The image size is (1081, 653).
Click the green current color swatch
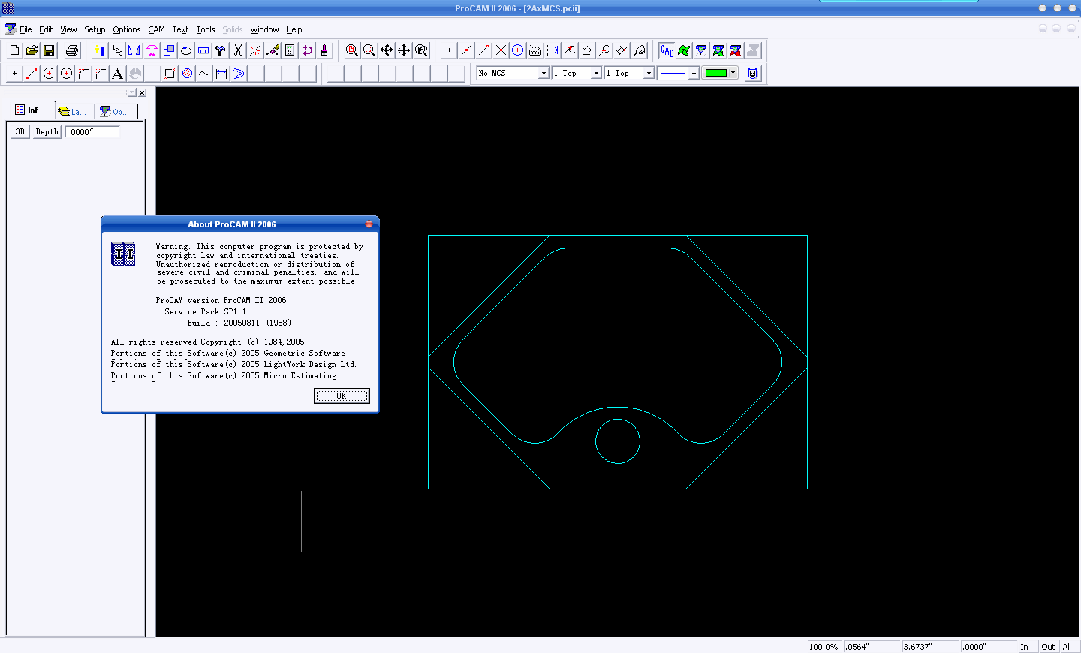(716, 73)
